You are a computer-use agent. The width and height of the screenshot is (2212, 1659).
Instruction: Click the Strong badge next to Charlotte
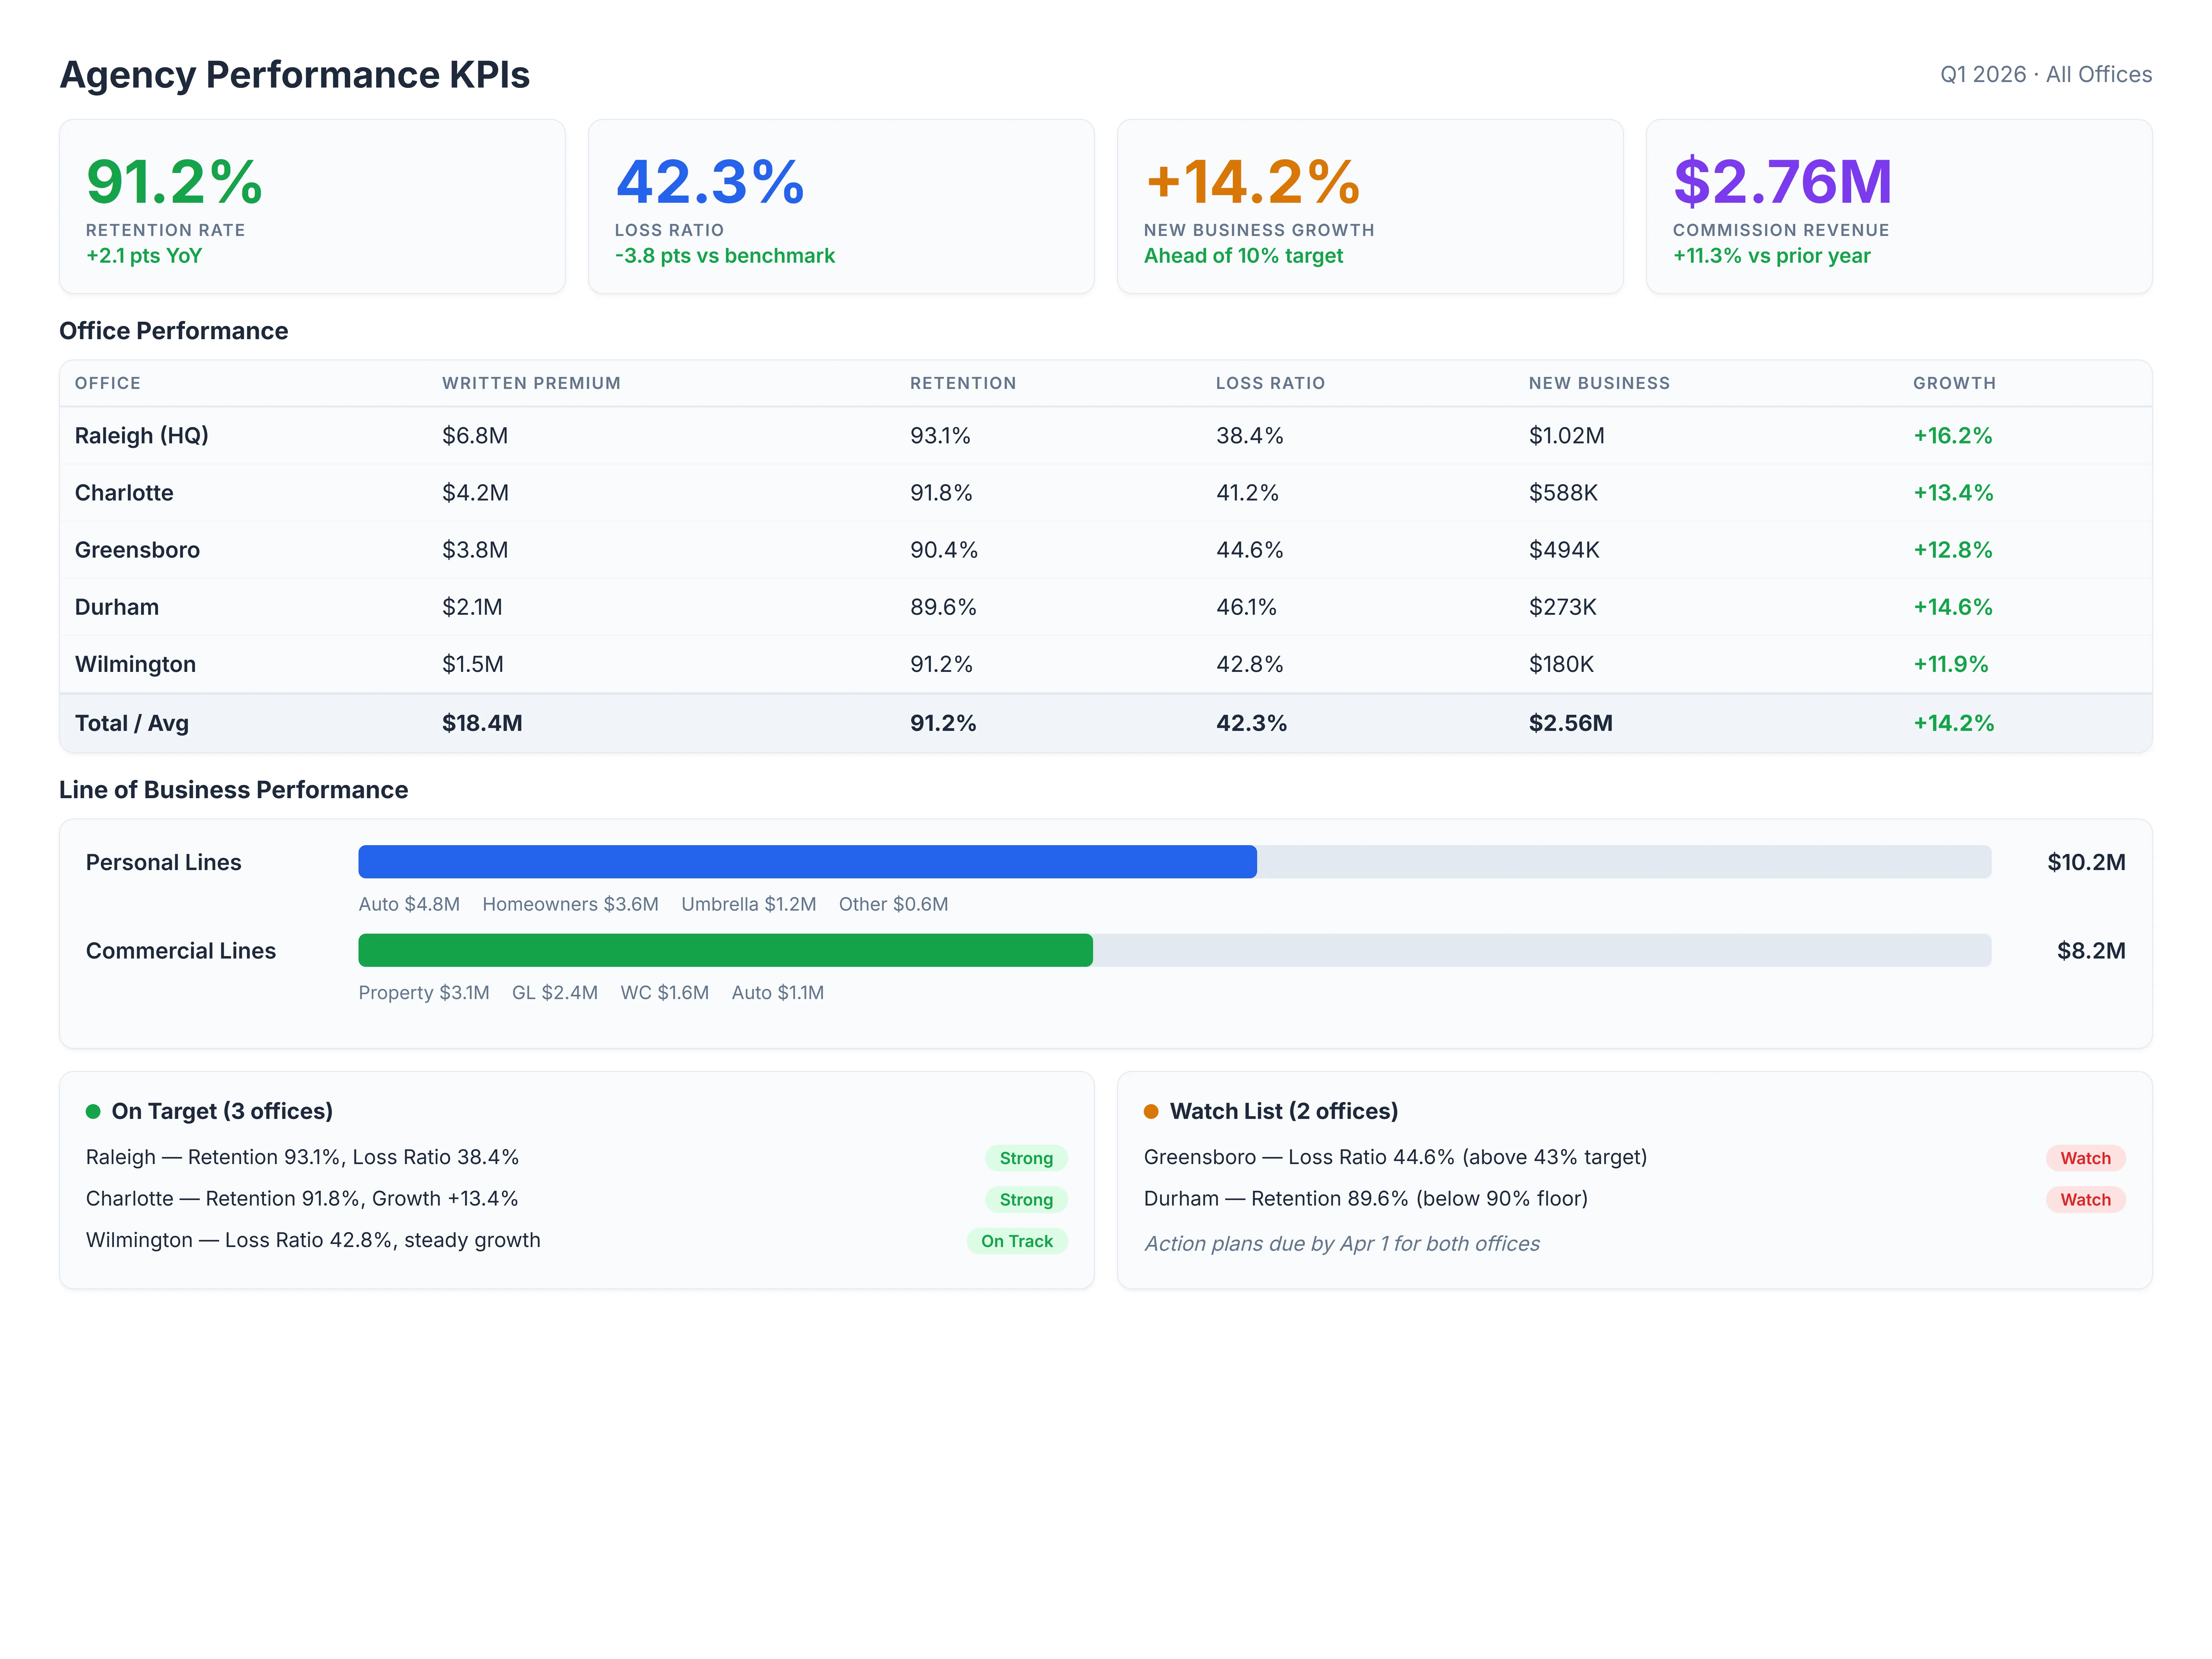1026,1199
